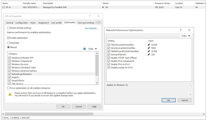Click the HP-st host pool icon in list
This screenshot has height=120, width=207.
click(4, 7)
